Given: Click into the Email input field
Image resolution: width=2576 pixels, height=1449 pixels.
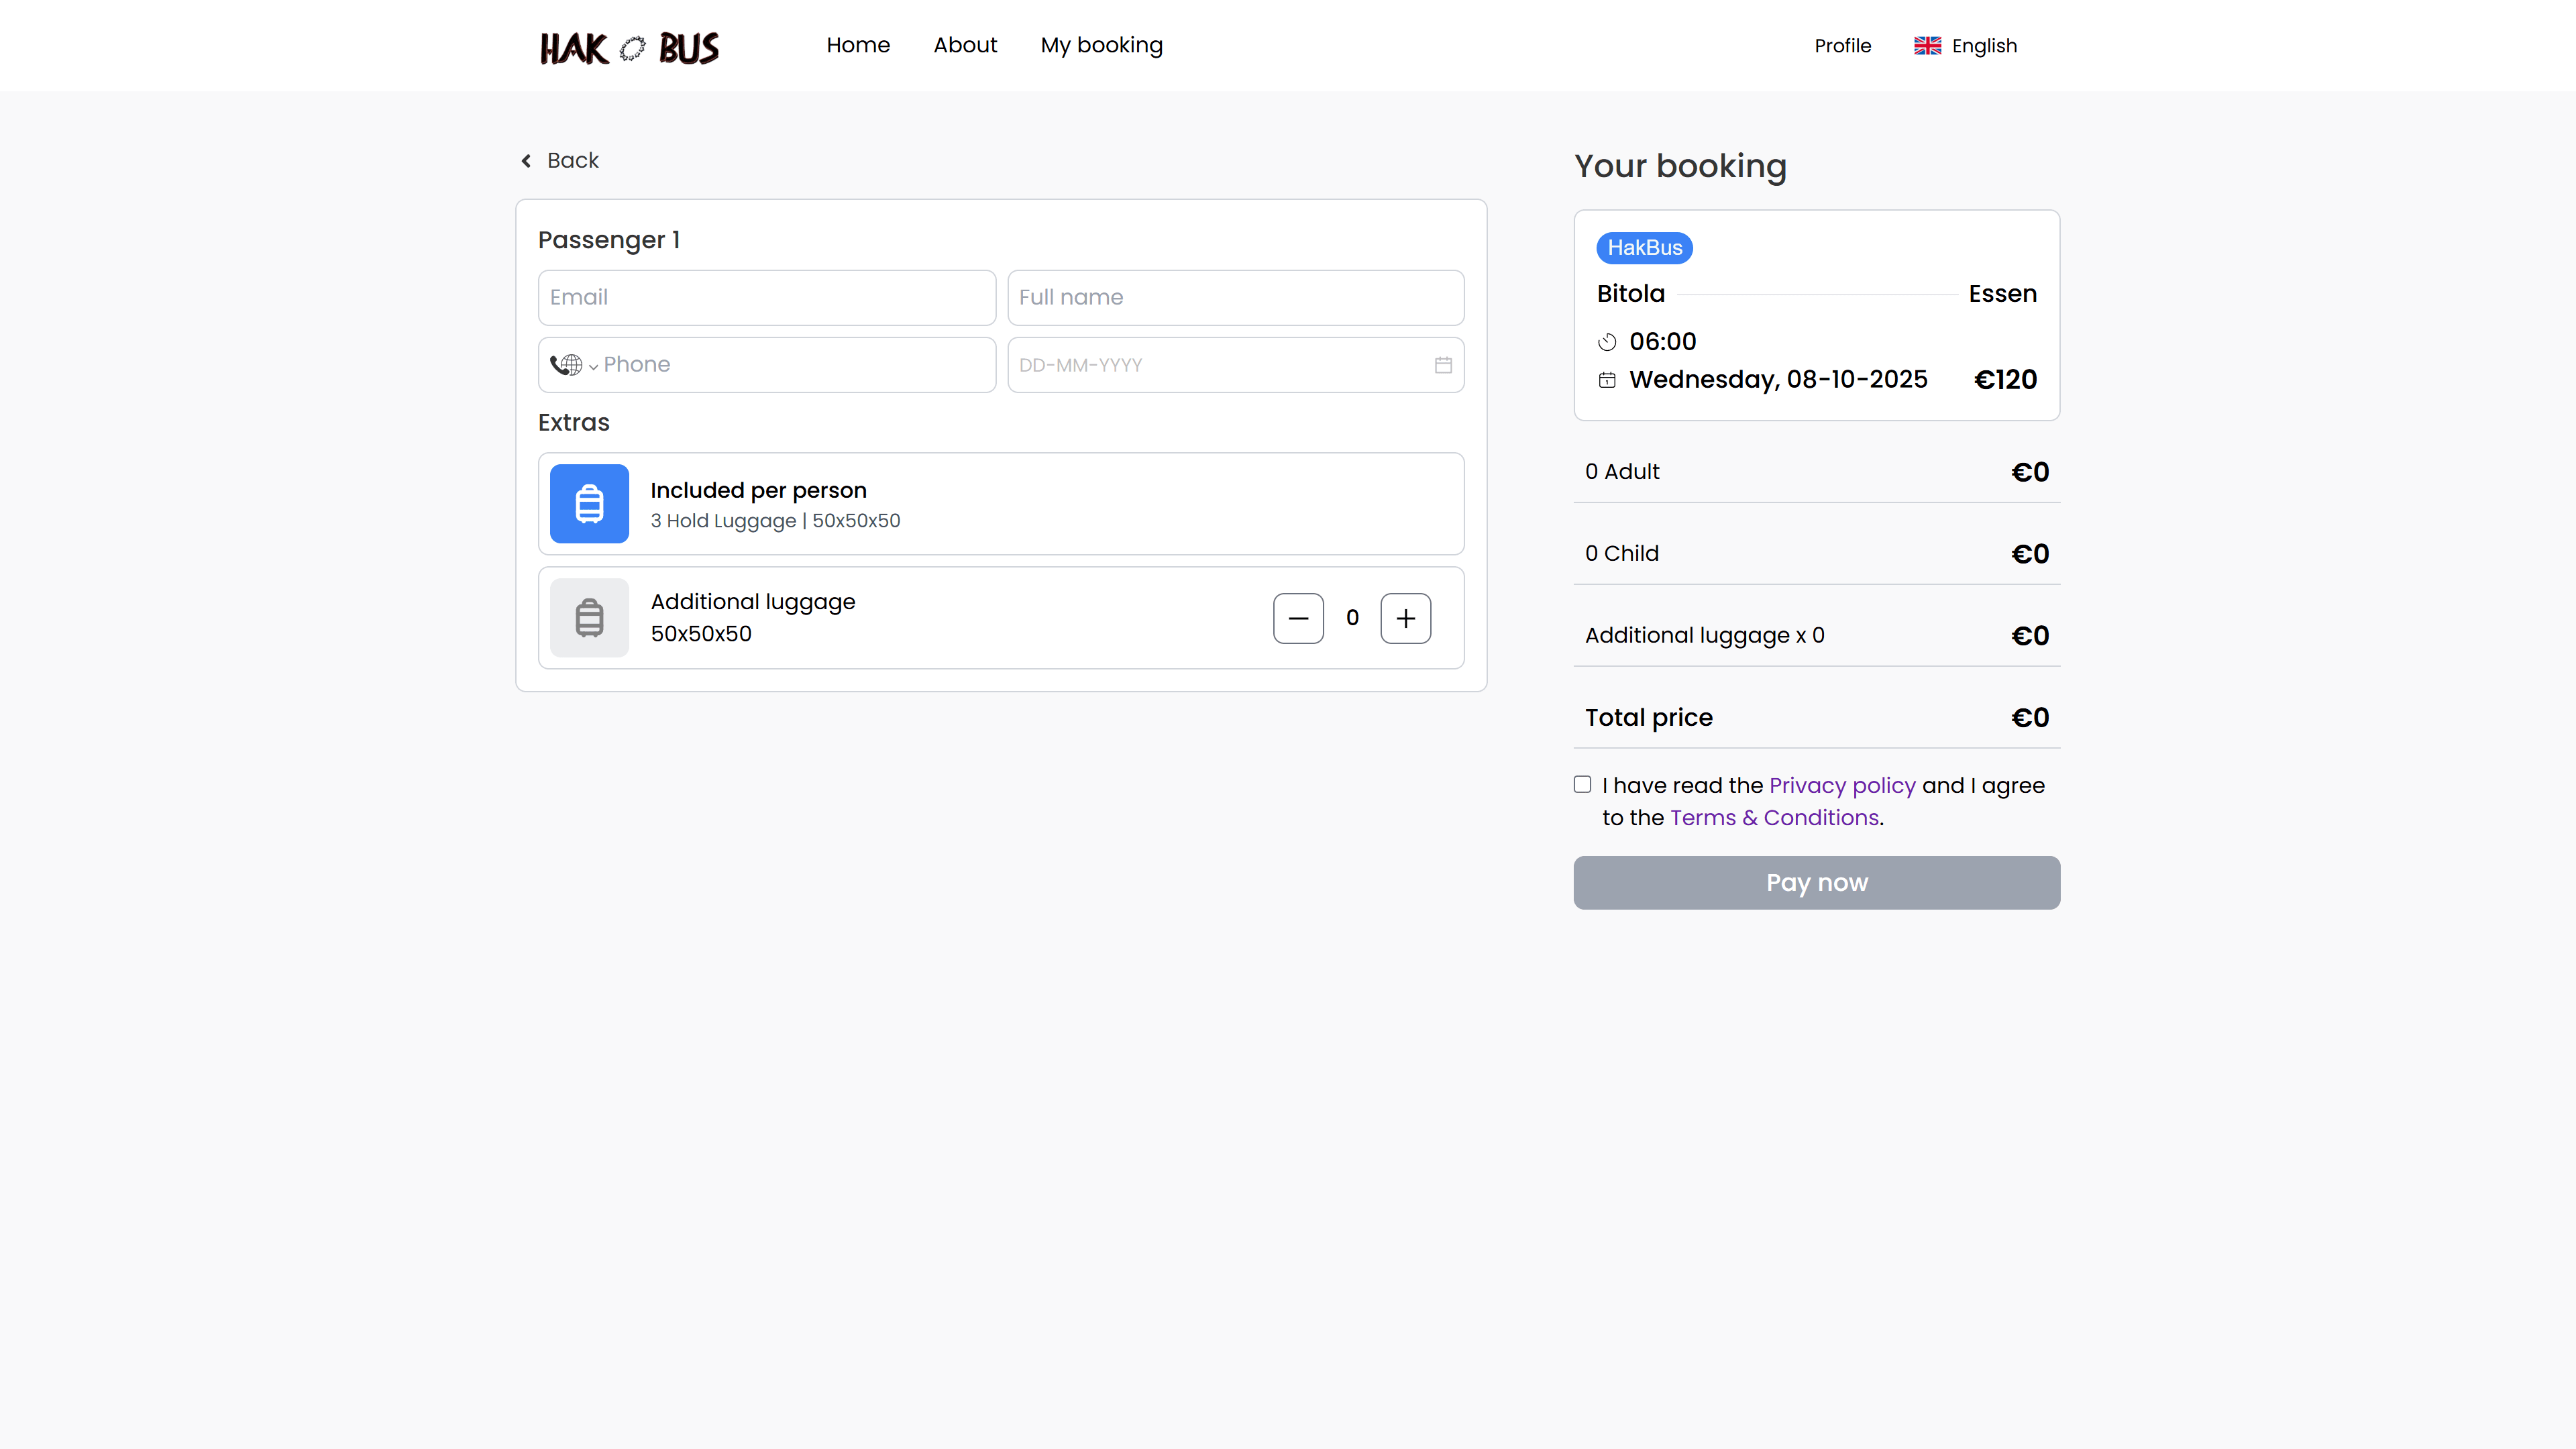Looking at the screenshot, I should pyautogui.click(x=766, y=298).
